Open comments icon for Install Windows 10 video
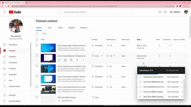Screen dimensions: 191x107 click(x=71, y=60)
